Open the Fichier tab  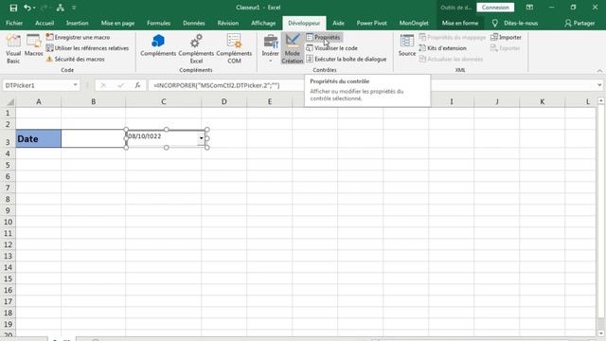14,23
